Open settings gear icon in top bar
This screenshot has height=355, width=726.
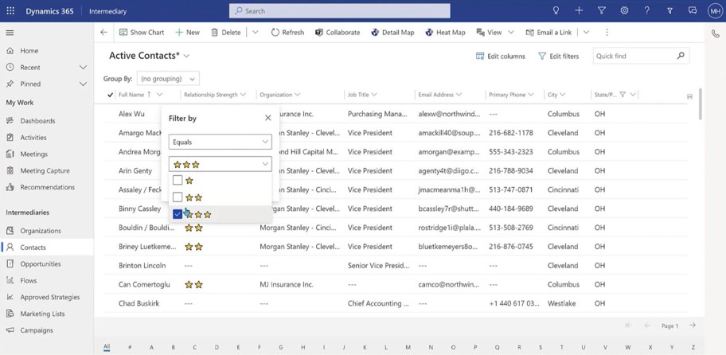point(624,10)
